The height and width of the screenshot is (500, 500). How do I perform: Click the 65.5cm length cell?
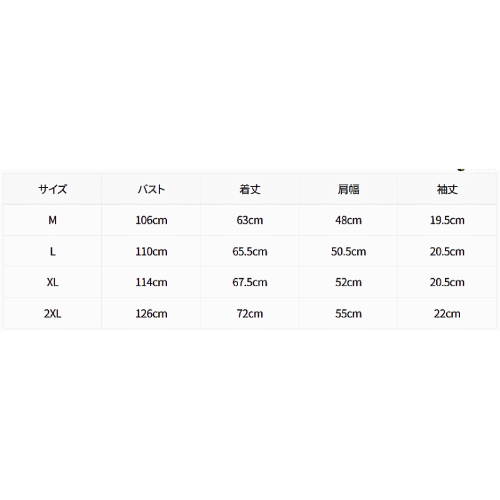pos(249,251)
